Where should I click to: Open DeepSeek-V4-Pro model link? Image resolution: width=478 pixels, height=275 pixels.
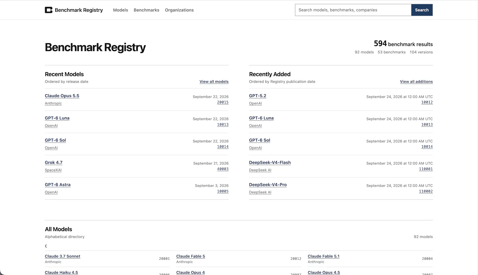coord(268,185)
